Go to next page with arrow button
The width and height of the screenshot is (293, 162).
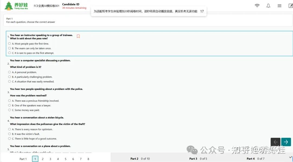286,142
